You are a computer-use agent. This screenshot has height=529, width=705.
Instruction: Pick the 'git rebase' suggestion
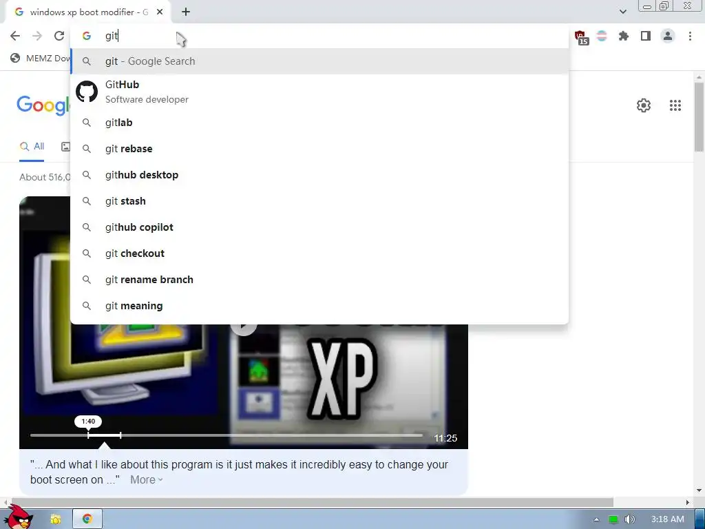pos(319,149)
